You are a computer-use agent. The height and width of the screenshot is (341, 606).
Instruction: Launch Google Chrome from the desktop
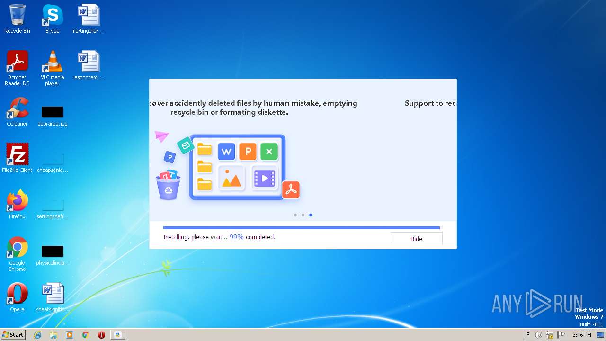(x=17, y=254)
